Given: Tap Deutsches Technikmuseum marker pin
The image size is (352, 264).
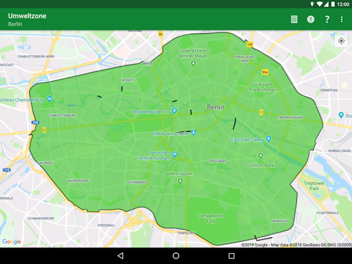Looking at the screenshot, I should point(175,154).
